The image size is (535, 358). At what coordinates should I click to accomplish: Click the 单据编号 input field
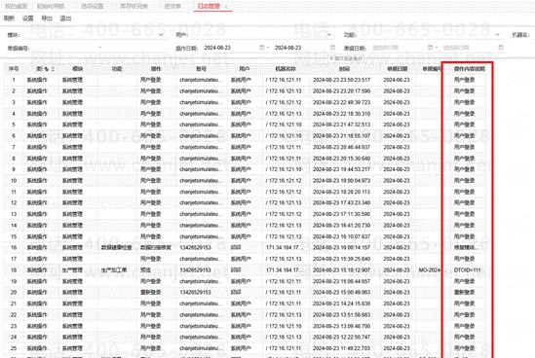[x=99, y=48]
